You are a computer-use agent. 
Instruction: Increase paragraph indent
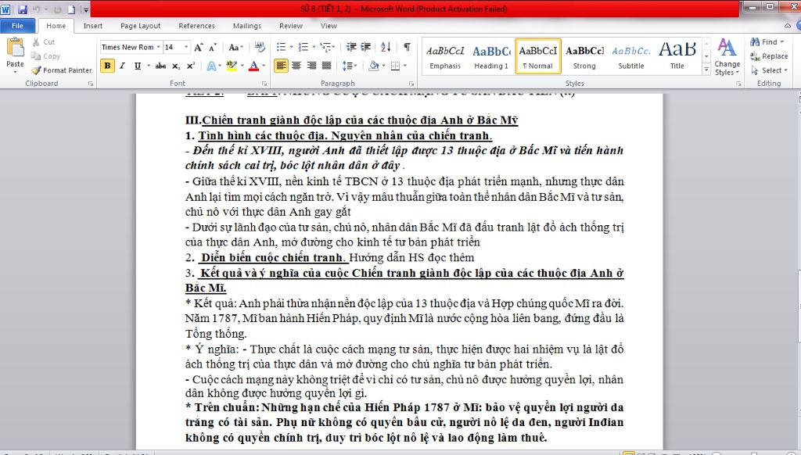click(x=366, y=47)
